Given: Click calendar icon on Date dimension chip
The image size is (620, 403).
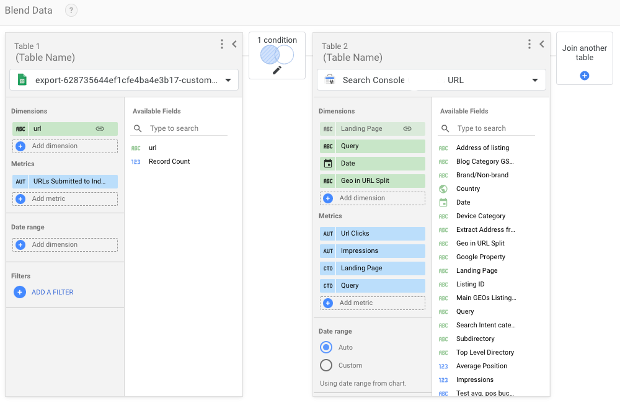Looking at the screenshot, I should [x=328, y=163].
